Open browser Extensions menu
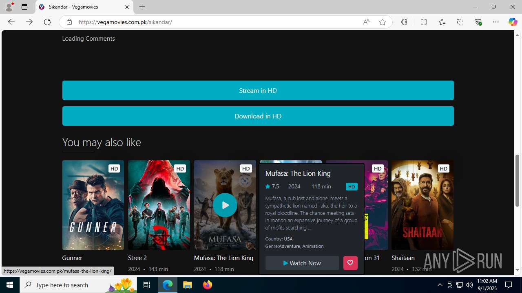The width and height of the screenshot is (522, 293). click(404, 22)
